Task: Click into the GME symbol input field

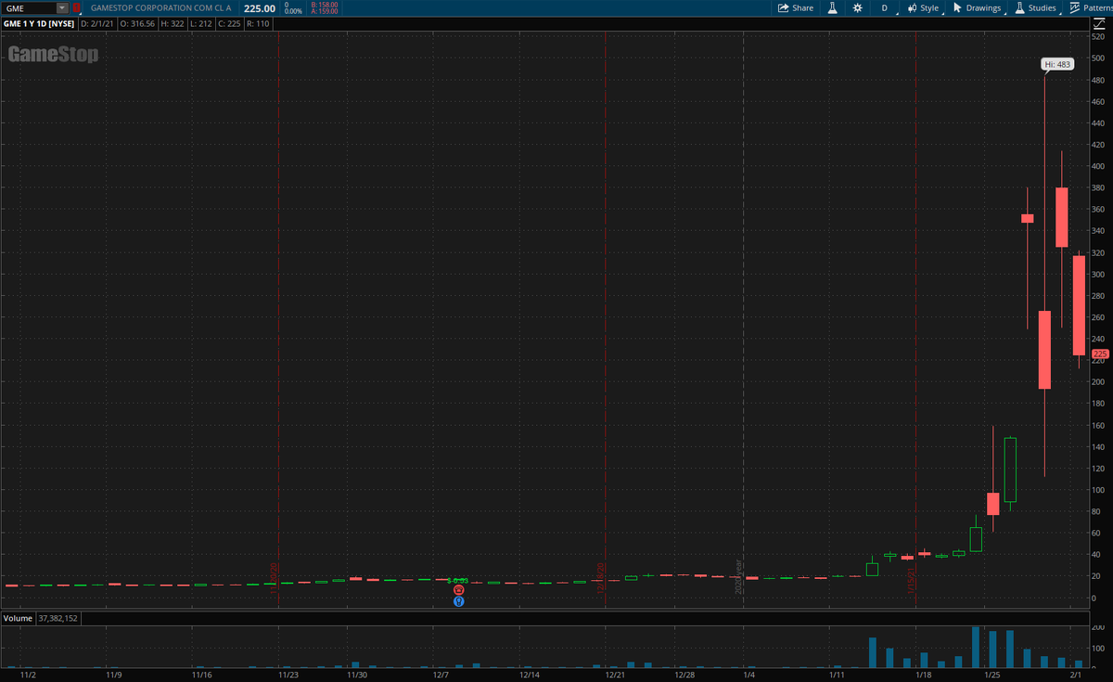Action: (x=29, y=7)
